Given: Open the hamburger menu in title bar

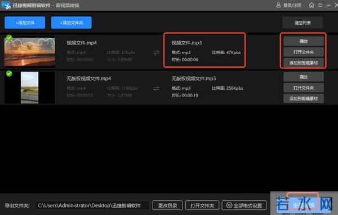Looking at the screenshot, I should click(321, 5).
